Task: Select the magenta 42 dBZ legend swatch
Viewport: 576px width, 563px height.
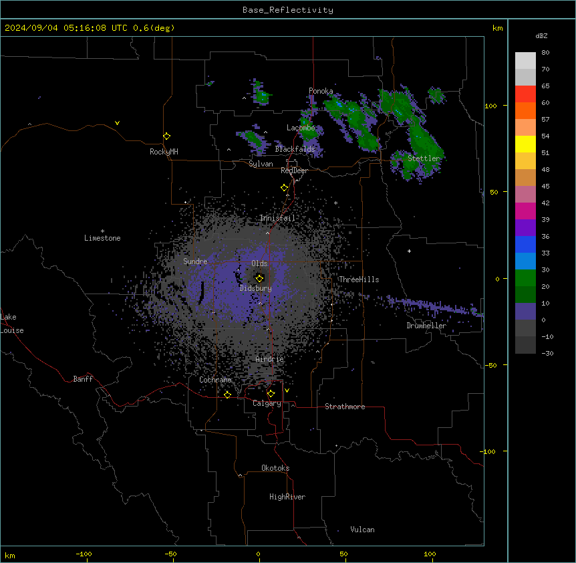Action: tap(525, 211)
